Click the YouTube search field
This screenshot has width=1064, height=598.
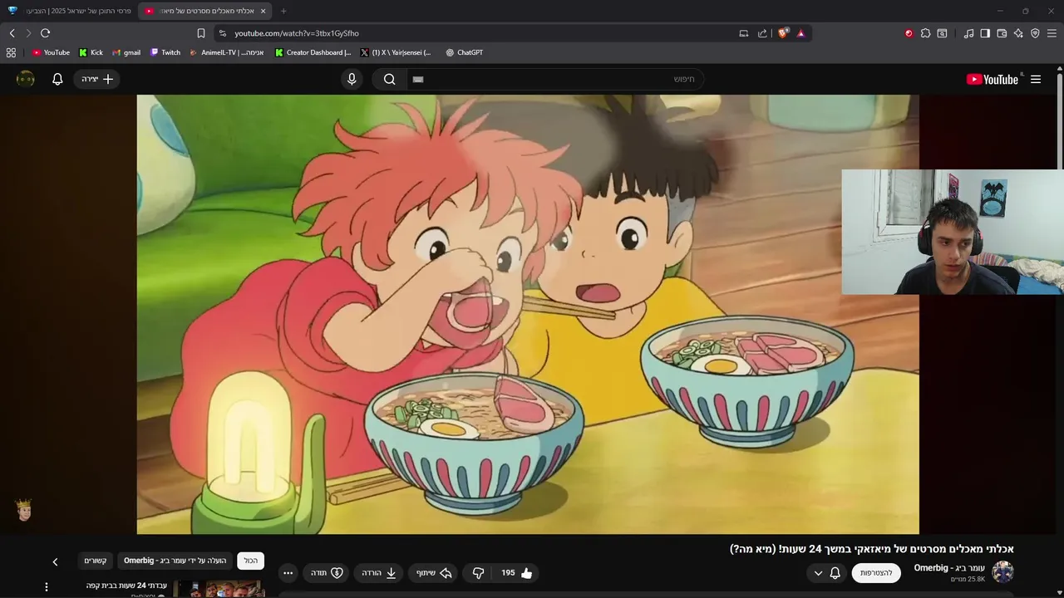click(554, 79)
